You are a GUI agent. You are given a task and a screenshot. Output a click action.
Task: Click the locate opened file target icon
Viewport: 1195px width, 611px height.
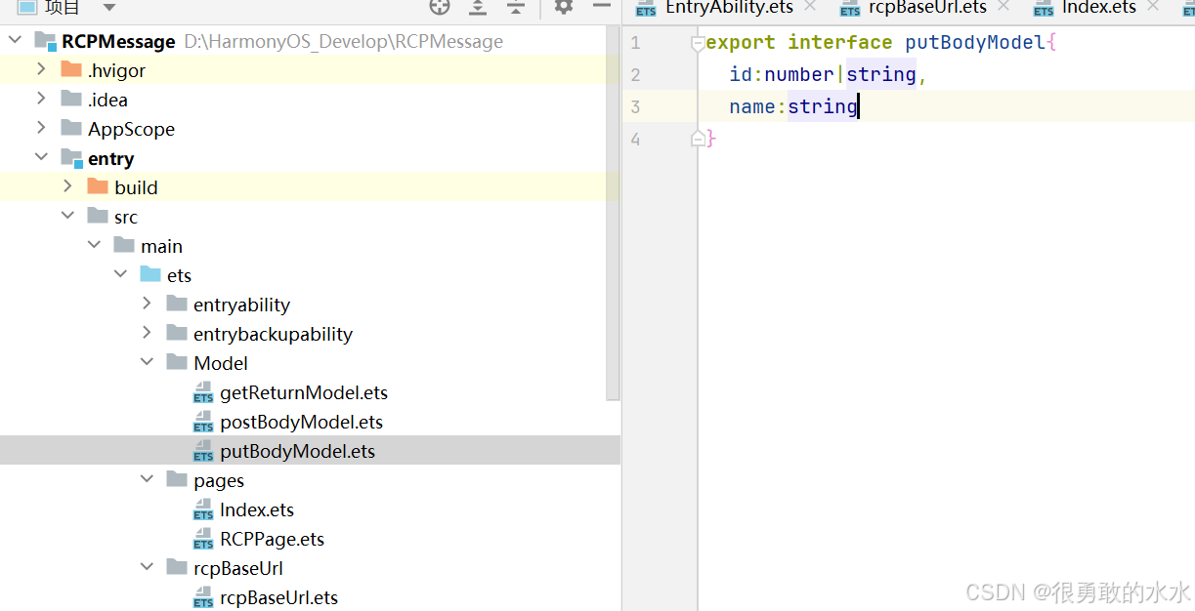(x=440, y=7)
